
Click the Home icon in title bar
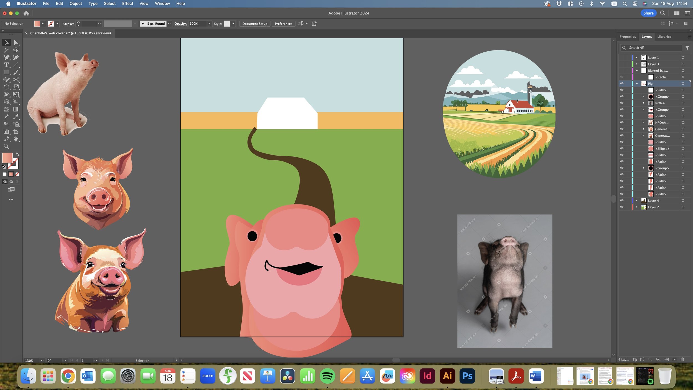coord(26,13)
